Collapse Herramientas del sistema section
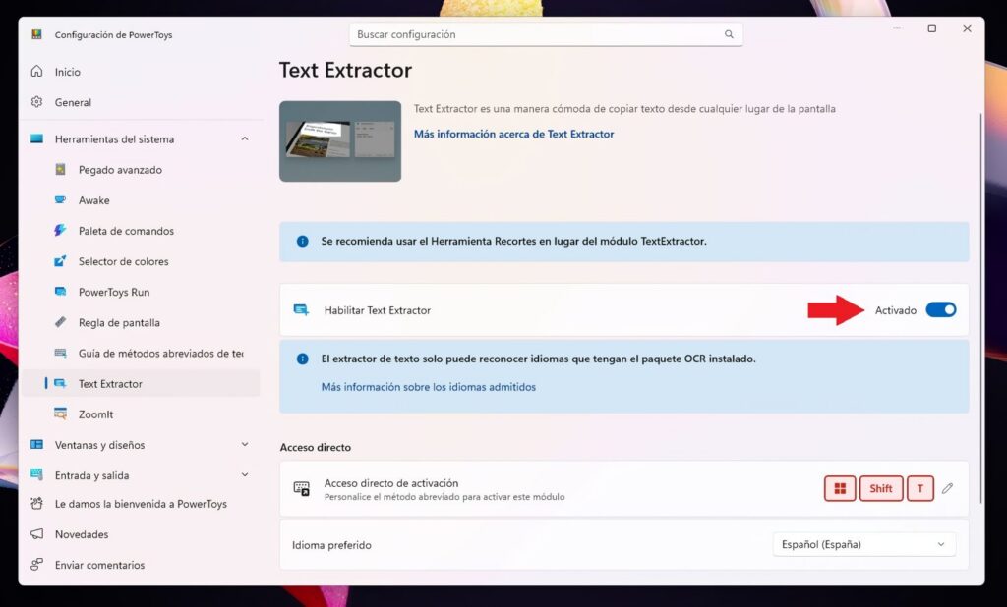 click(x=245, y=139)
